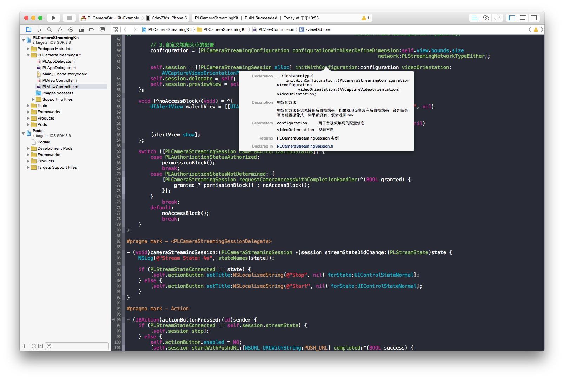
Task: Expand the Tests group
Action: 28,106
